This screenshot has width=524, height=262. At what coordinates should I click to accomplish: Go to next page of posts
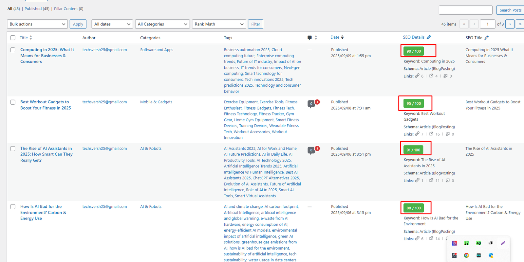tap(510, 24)
